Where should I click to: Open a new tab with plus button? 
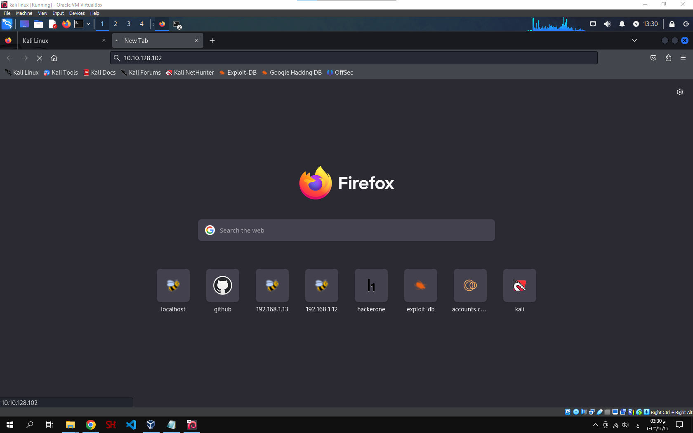pyautogui.click(x=212, y=40)
